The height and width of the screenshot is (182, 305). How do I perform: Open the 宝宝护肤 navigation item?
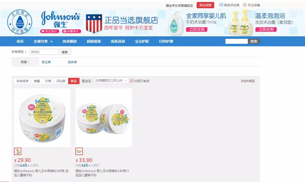(x=142, y=41)
